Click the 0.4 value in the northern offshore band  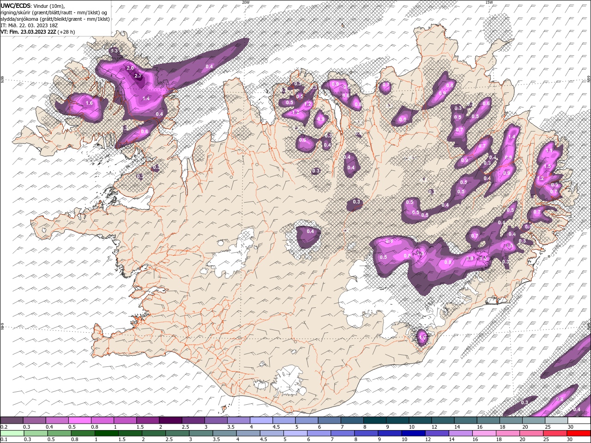[209, 67]
